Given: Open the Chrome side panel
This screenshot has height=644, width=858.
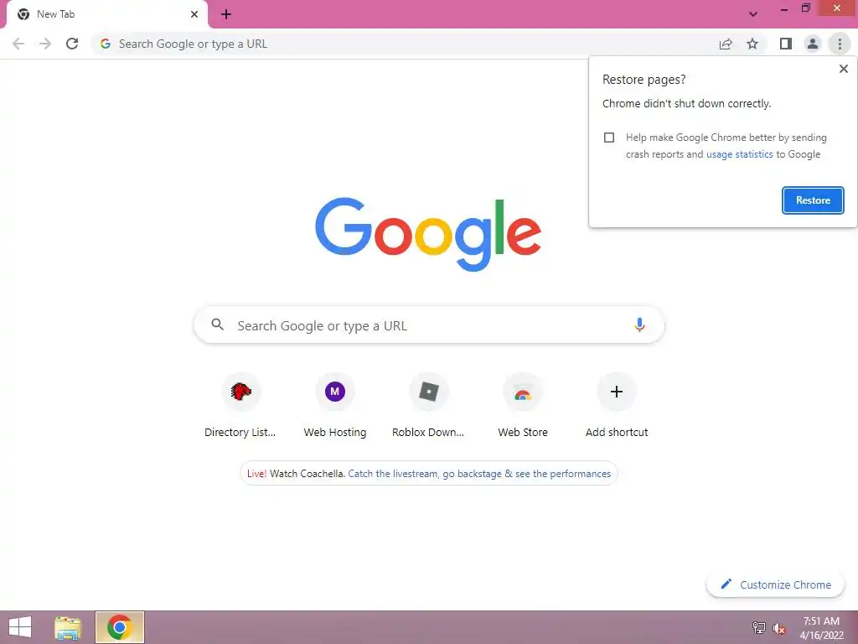Looking at the screenshot, I should [786, 44].
